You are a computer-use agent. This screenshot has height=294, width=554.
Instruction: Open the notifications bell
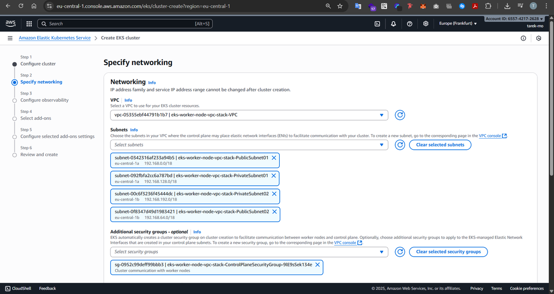pyautogui.click(x=393, y=24)
